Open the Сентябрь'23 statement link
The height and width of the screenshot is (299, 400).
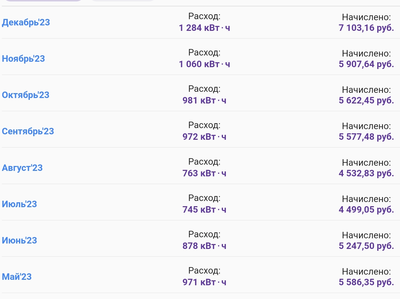coord(28,131)
